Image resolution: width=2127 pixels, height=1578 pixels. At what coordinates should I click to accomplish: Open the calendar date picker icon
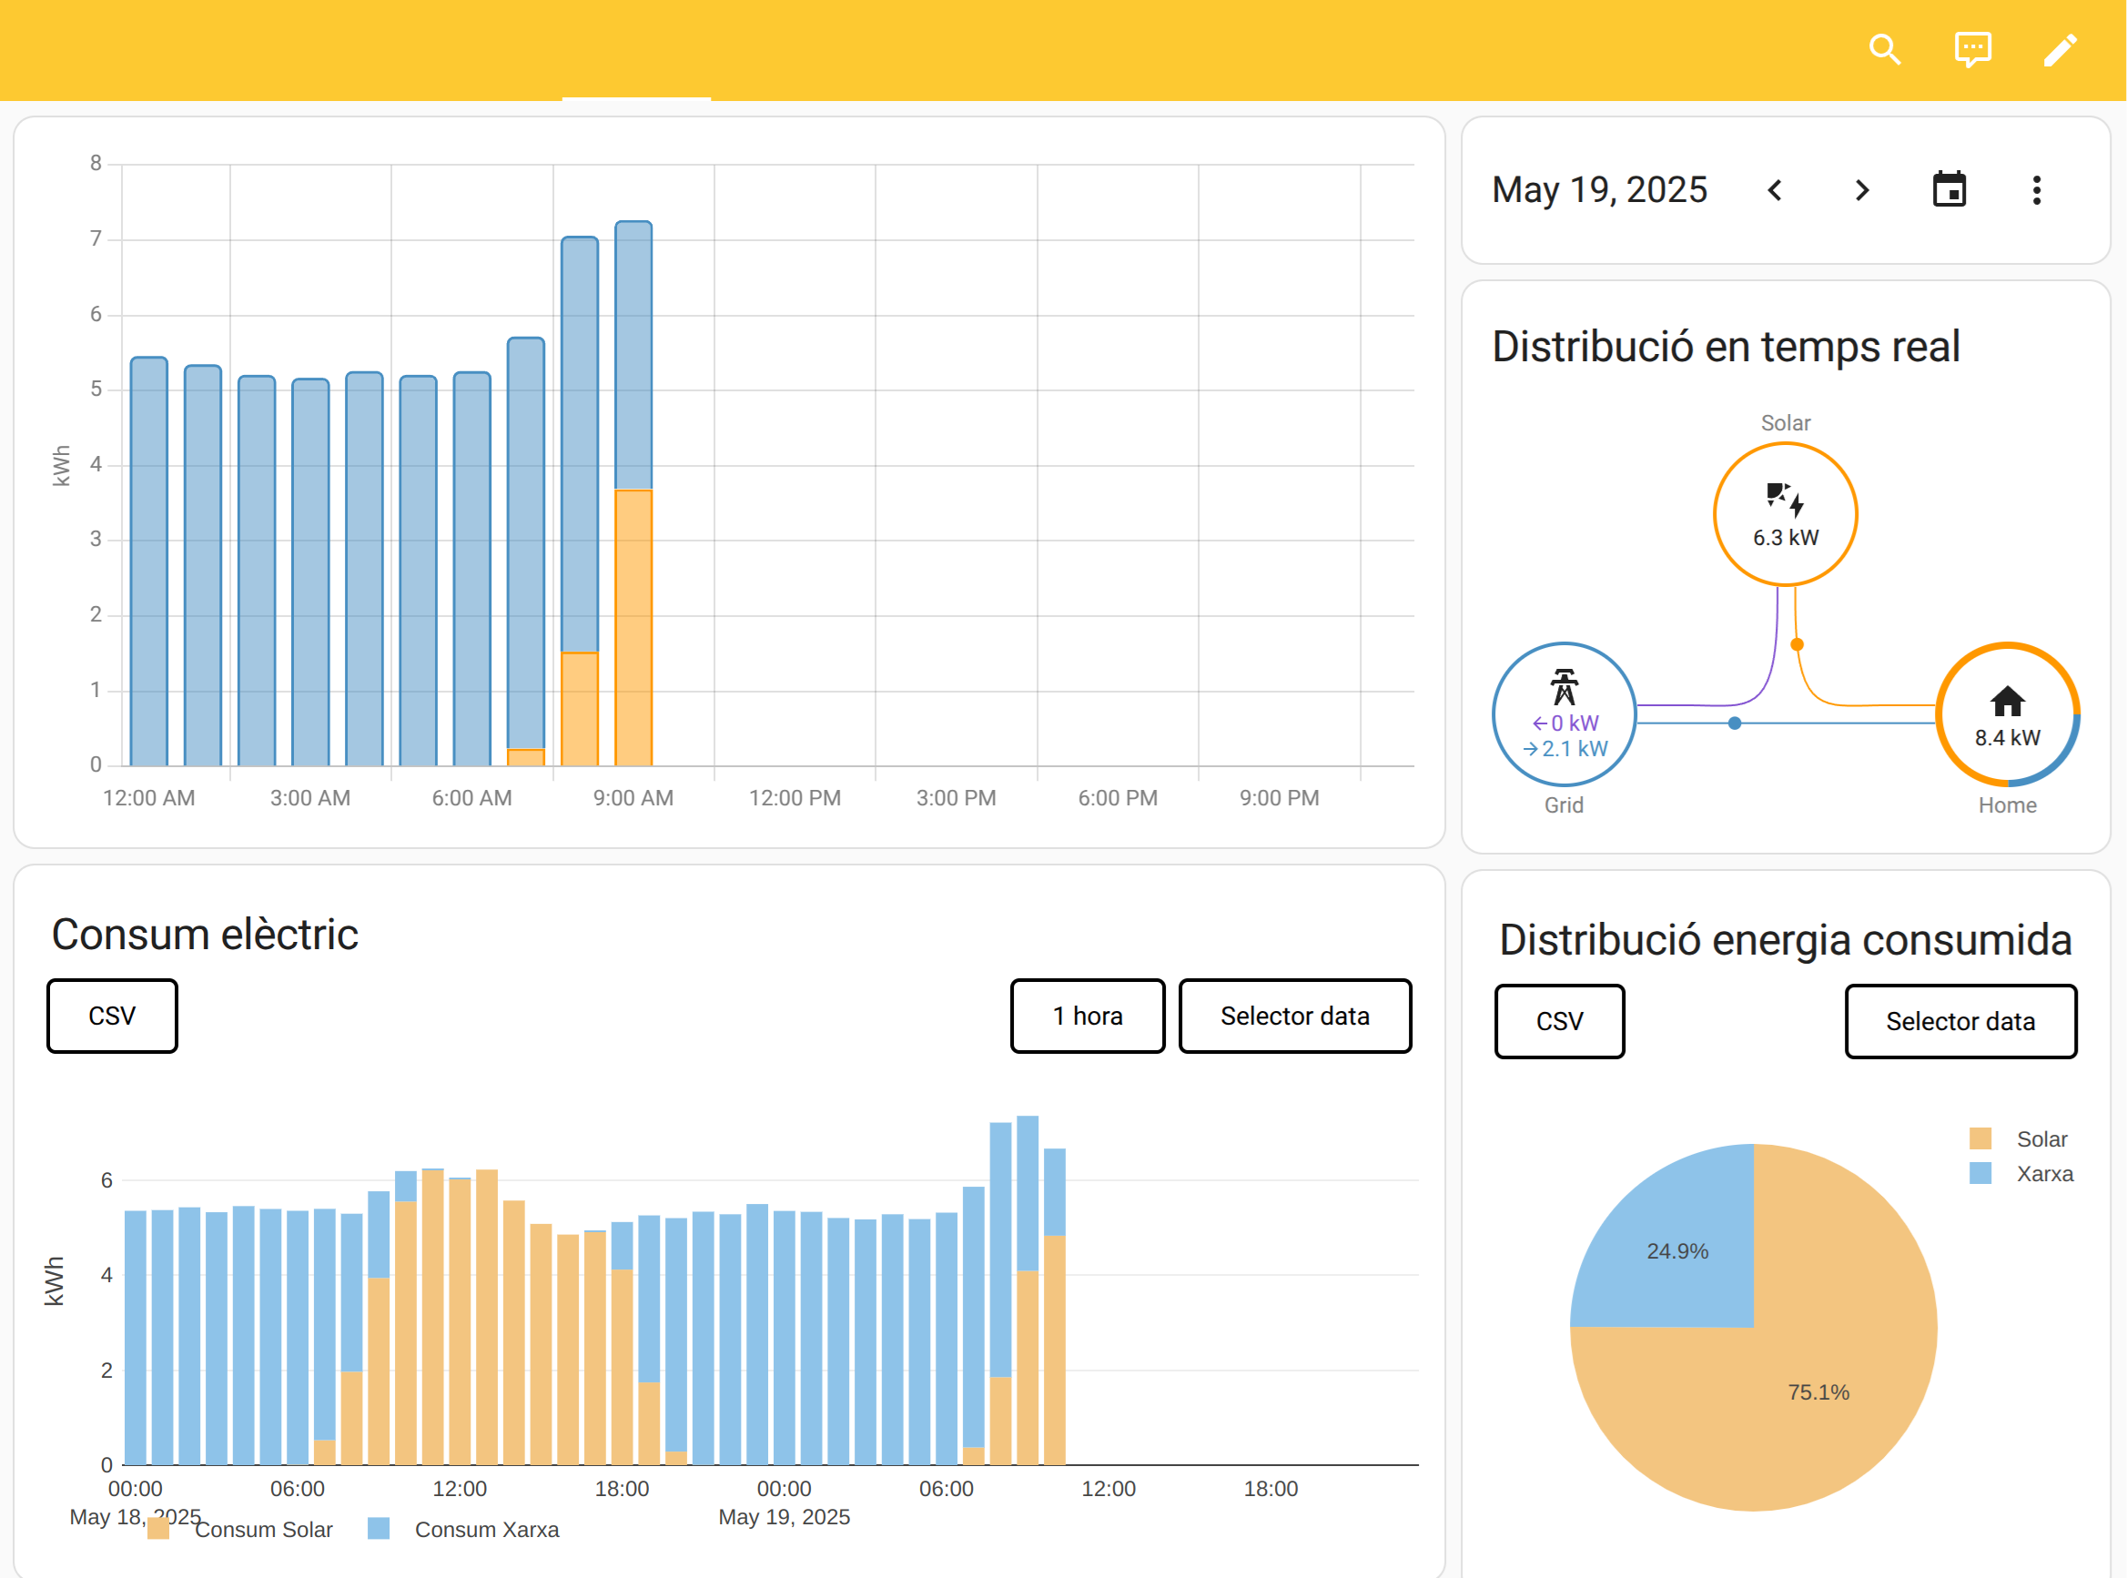[x=1949, y=190]
